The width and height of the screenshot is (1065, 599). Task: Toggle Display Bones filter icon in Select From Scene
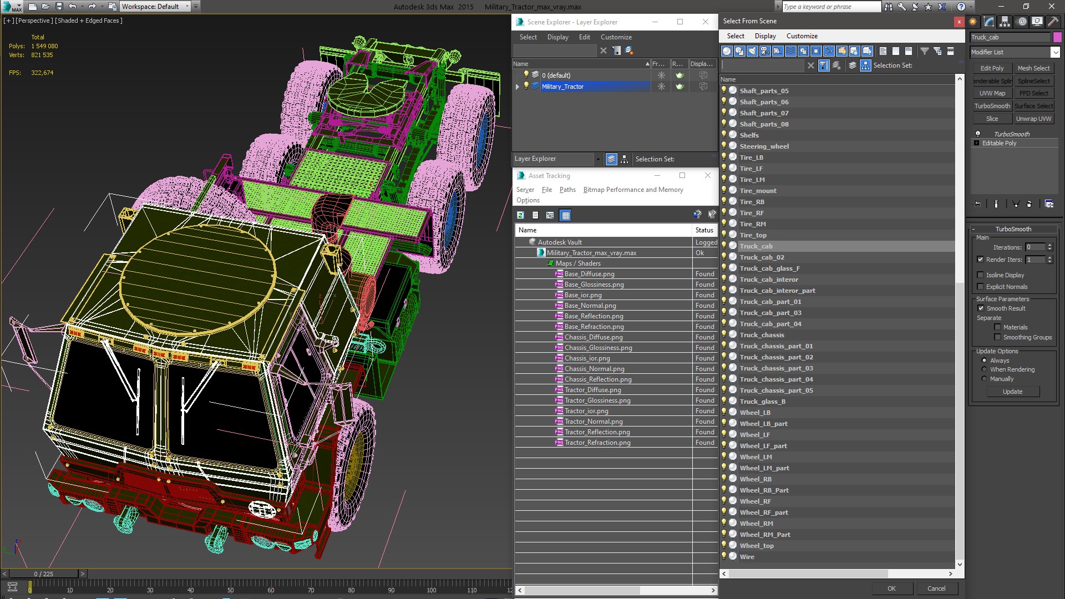[x=829, y=51]
